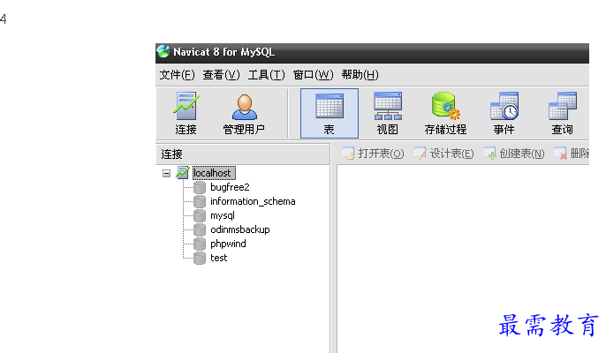Click the information_schema database cylinder icon

pyautogui.click(x=200, y=201)
